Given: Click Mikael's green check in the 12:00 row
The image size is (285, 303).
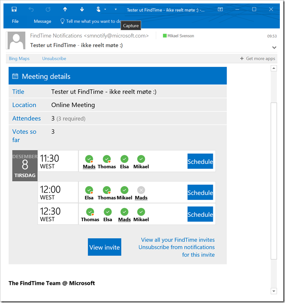Looking at the screenshot, I should coord(124,190).
